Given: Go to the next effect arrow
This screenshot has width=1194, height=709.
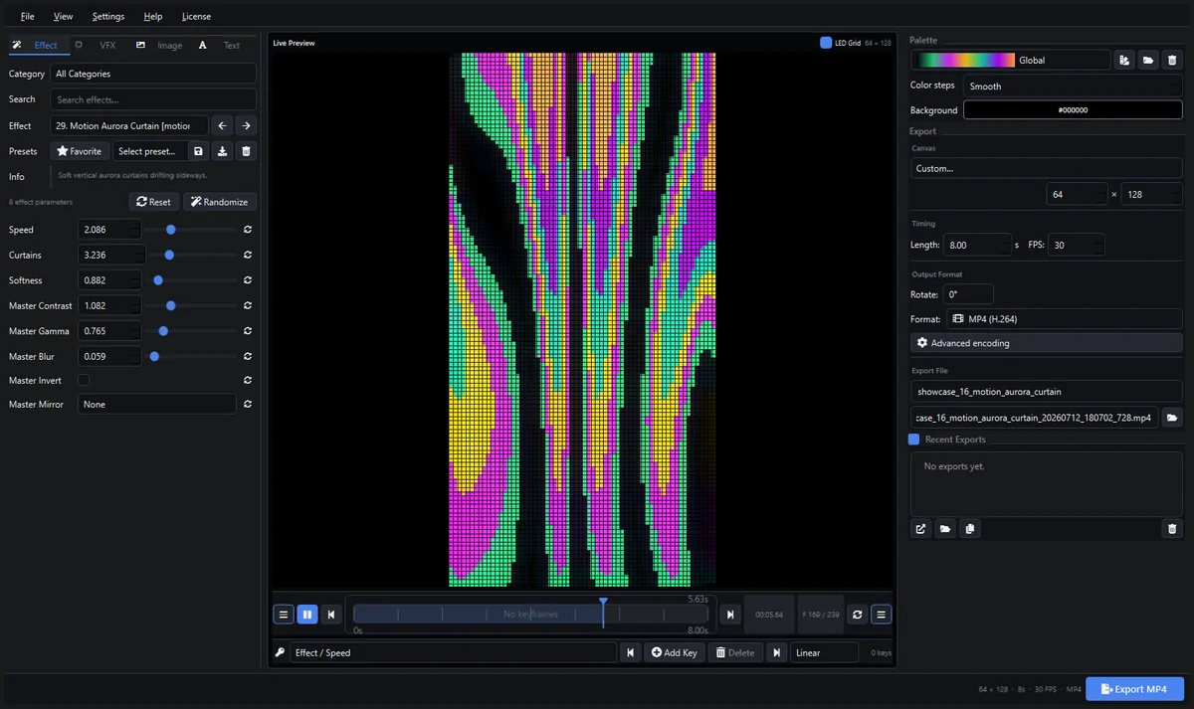Looking at the screenshot, I should pos(245,125).
